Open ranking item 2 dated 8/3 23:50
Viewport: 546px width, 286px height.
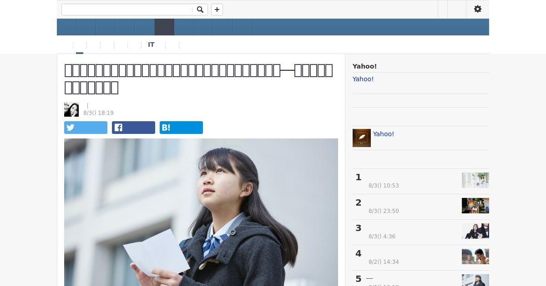pos(421,207)
